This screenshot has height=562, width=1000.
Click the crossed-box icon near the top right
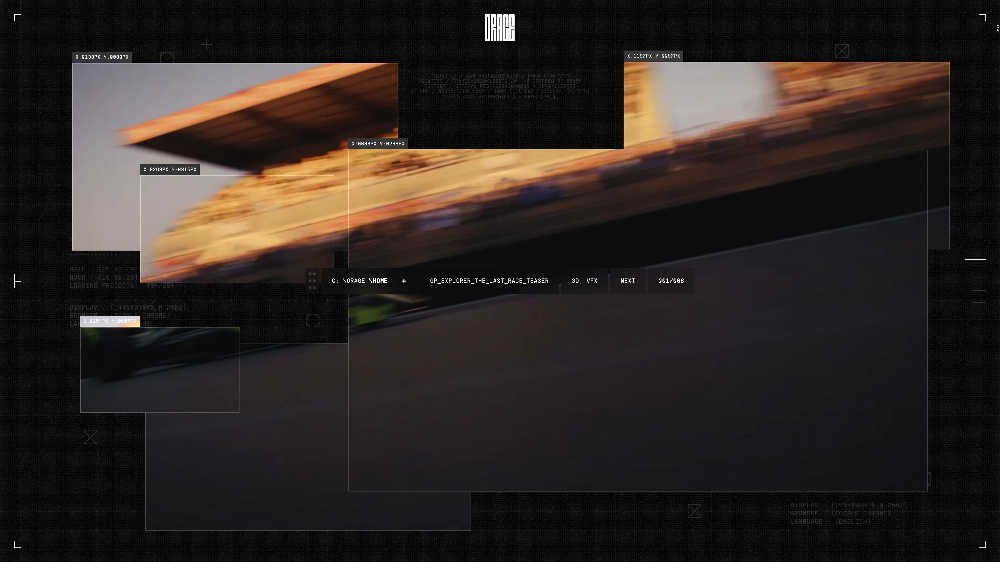tap(842, 51)
